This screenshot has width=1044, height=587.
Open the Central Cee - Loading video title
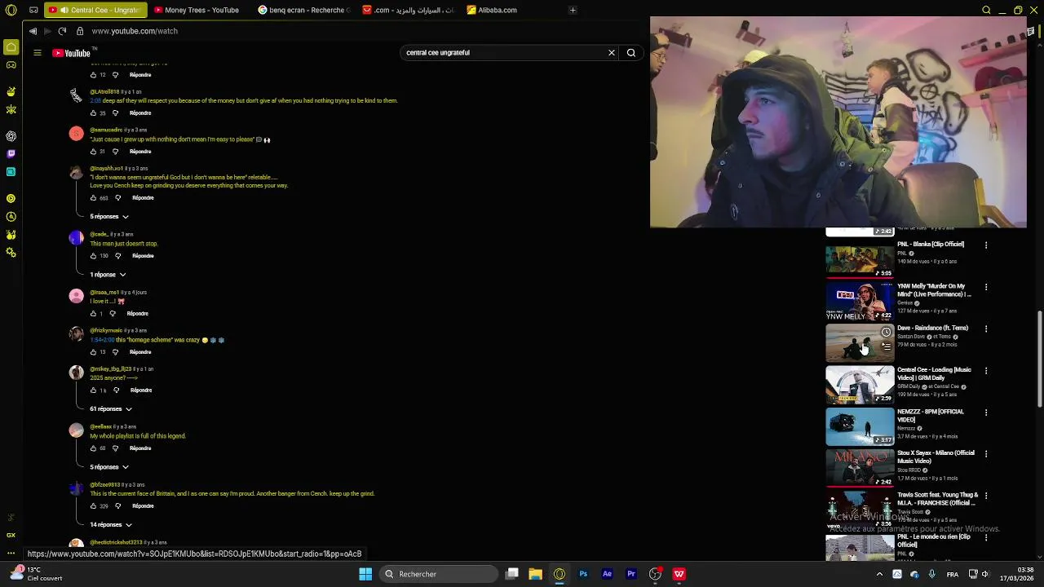pyautogui.click(x=934, y=374)
